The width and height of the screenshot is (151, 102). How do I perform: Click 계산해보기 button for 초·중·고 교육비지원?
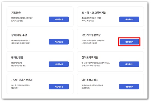coord(129,19)
